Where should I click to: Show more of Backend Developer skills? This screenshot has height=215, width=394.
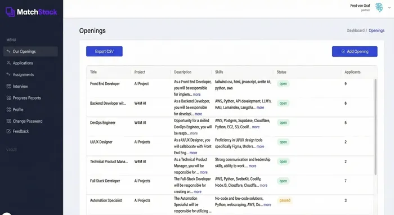click(x=260, y=107)
